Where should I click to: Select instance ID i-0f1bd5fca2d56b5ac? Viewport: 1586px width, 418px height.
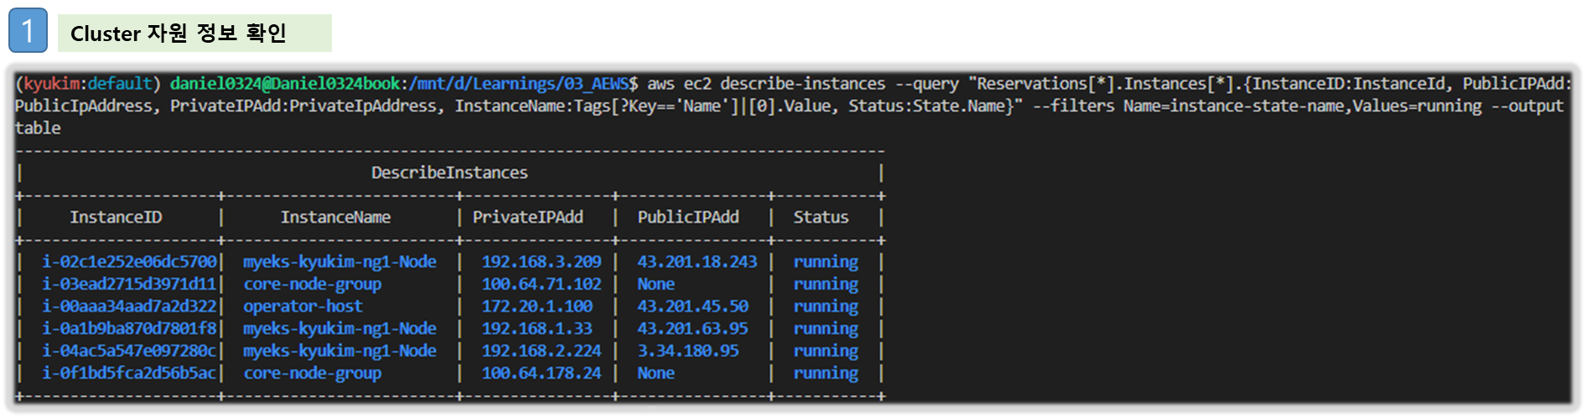[x=129, y=373]
